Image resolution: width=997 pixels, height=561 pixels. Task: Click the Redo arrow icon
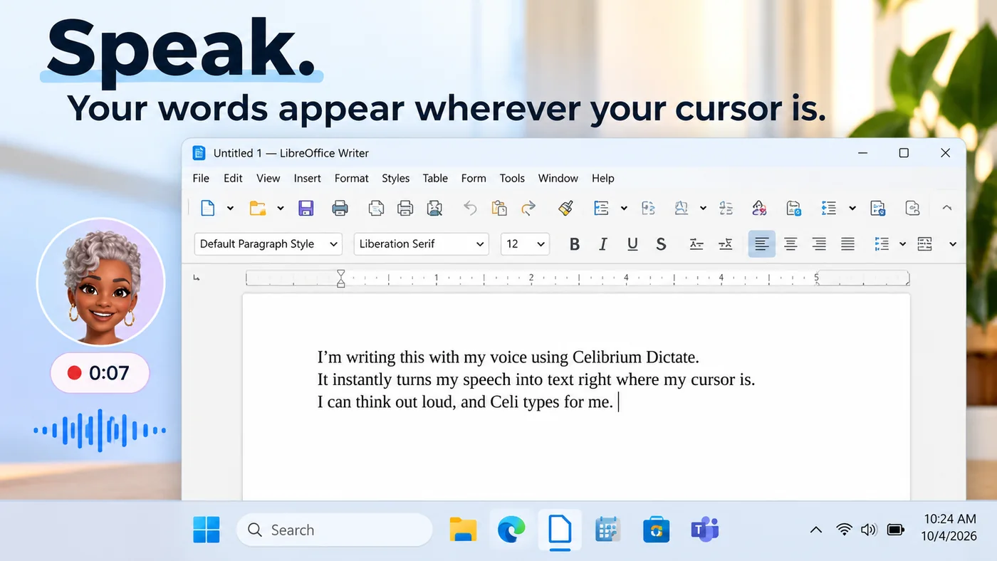528,208
